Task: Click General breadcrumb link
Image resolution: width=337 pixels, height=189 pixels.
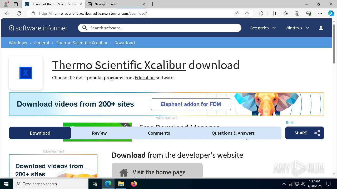Action: [41, 43]
